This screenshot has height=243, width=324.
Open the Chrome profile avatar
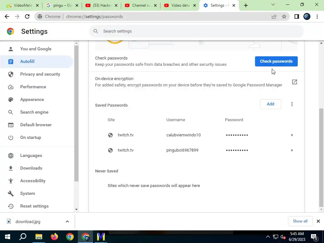point(307,16)
